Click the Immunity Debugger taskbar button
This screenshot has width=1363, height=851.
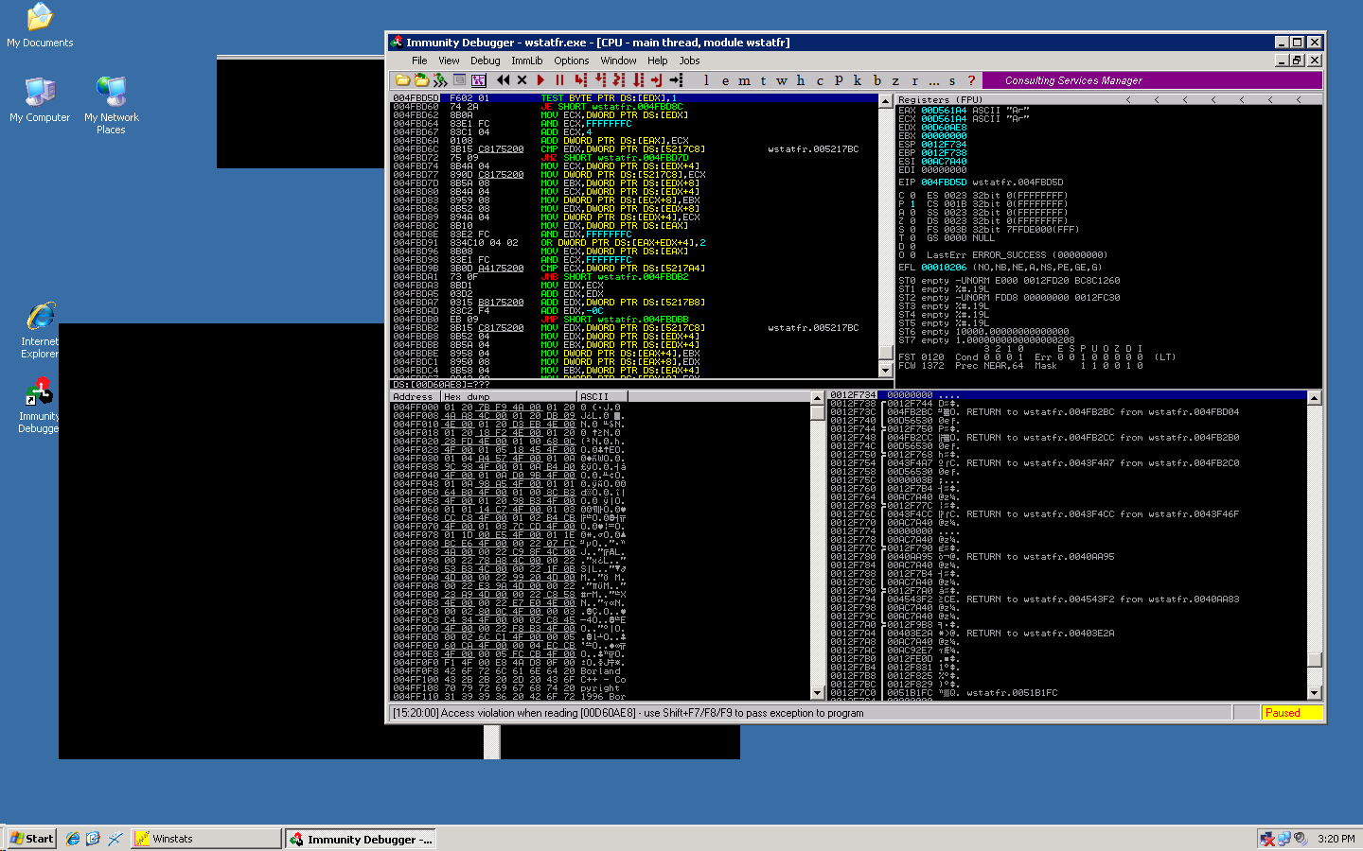coord(361,839)
